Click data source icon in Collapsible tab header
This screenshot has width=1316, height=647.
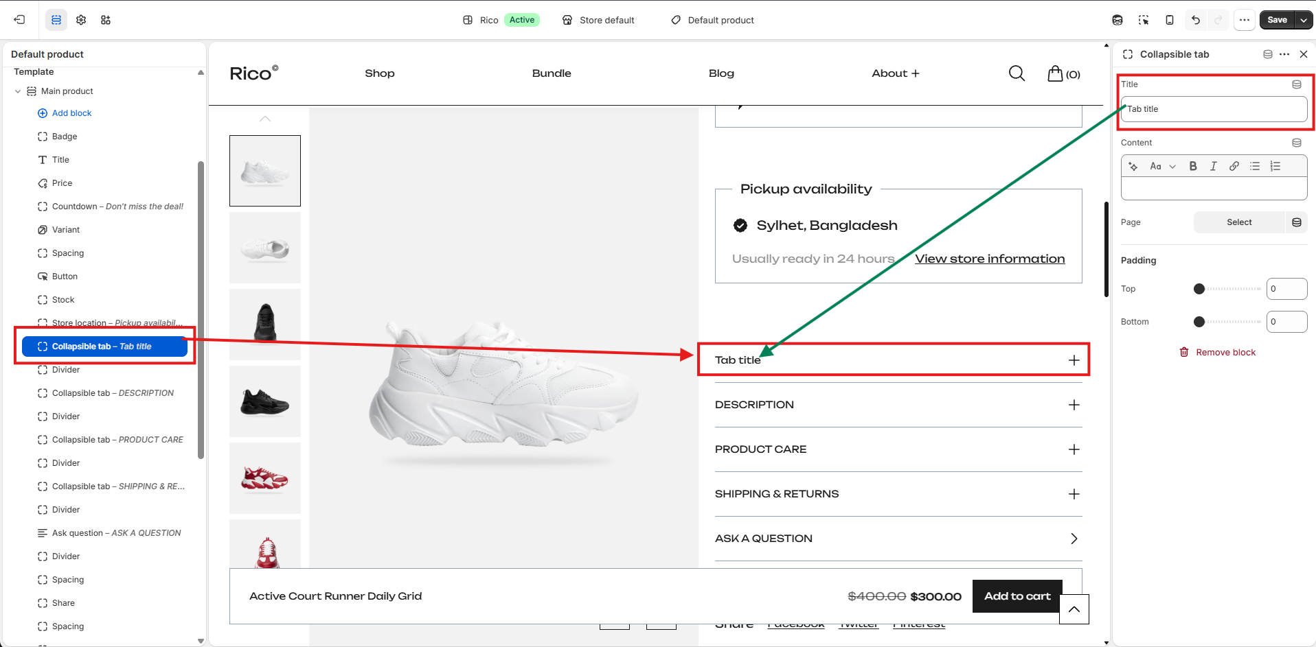point(1268,54)
